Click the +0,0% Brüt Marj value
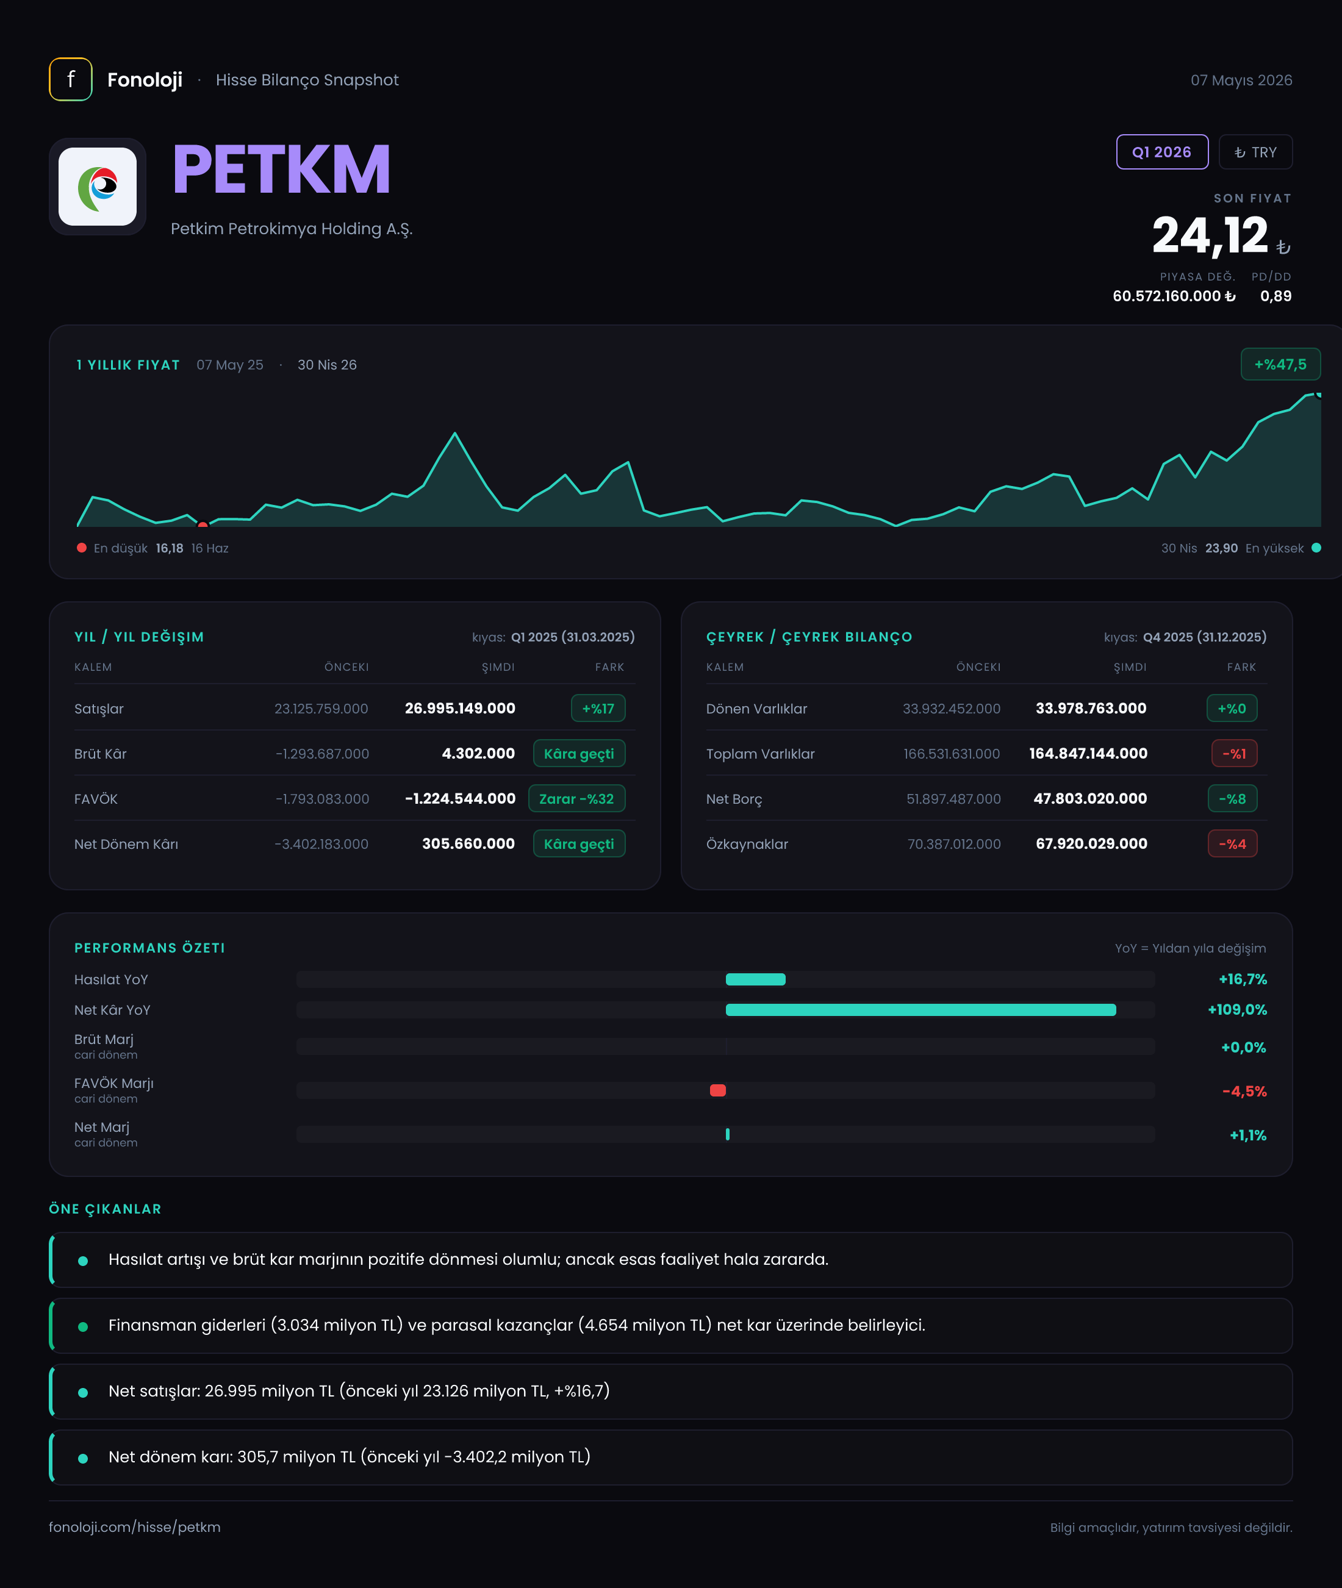1342x1588 pixels. [x=1244, y=1047]
